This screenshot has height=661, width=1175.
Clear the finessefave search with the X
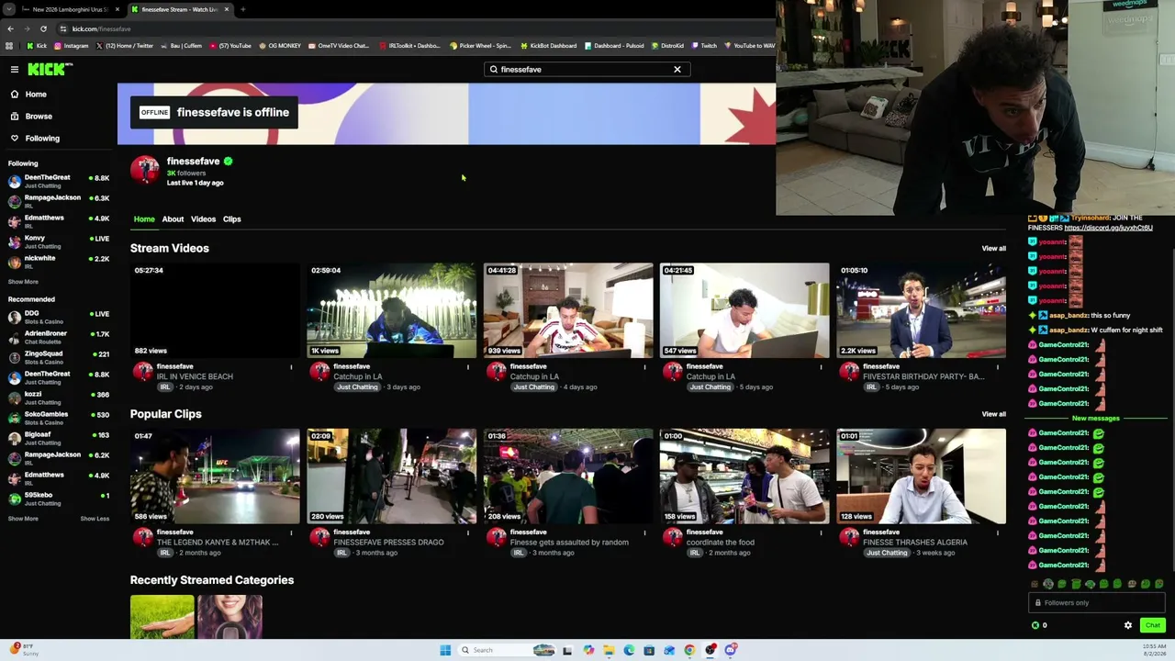tap(677, 70)
